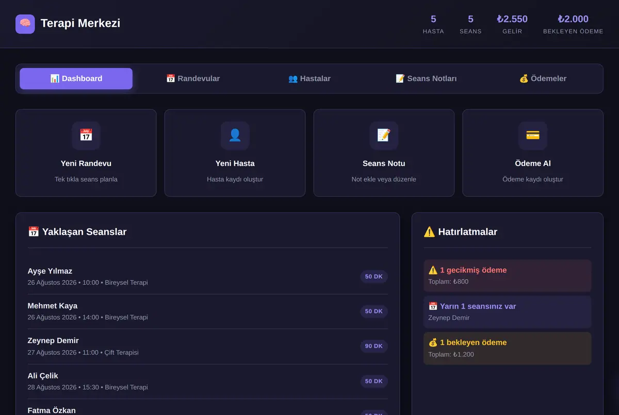Click the credit card icon on Ödeme Al
This screenshot has width=619, height=415.
pyautogui.click(x=533, y=135)
